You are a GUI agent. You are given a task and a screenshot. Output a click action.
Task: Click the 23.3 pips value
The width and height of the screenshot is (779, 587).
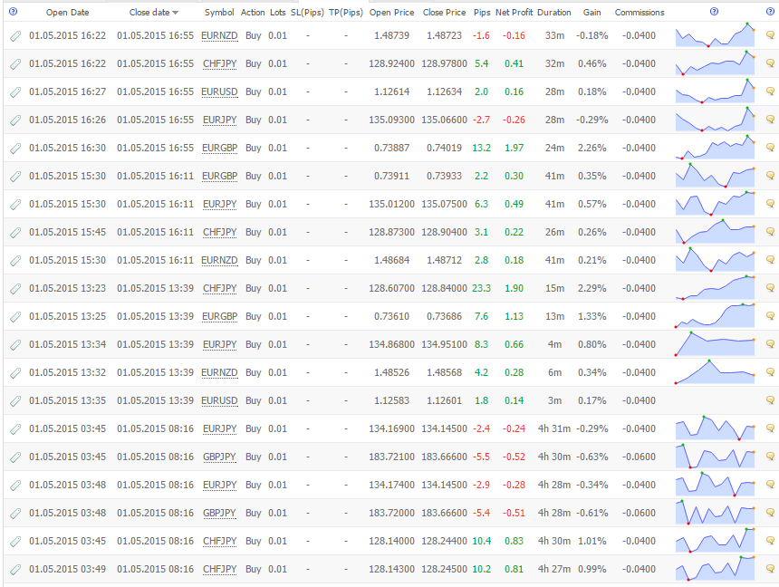tap(481, 288)
